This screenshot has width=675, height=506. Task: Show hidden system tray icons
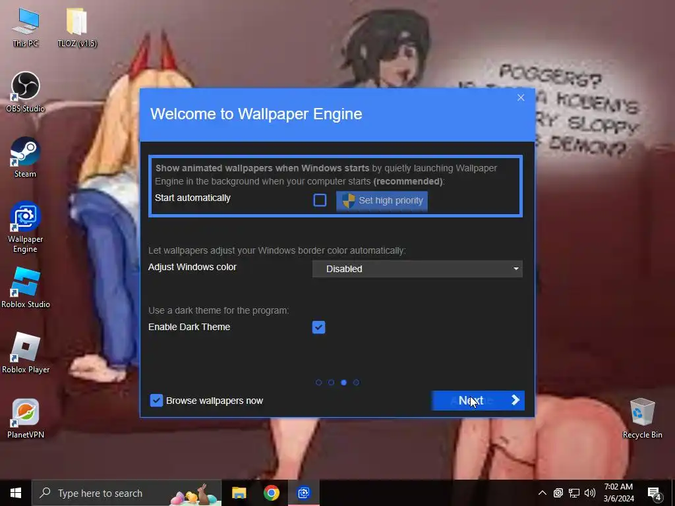coord(543,493)
